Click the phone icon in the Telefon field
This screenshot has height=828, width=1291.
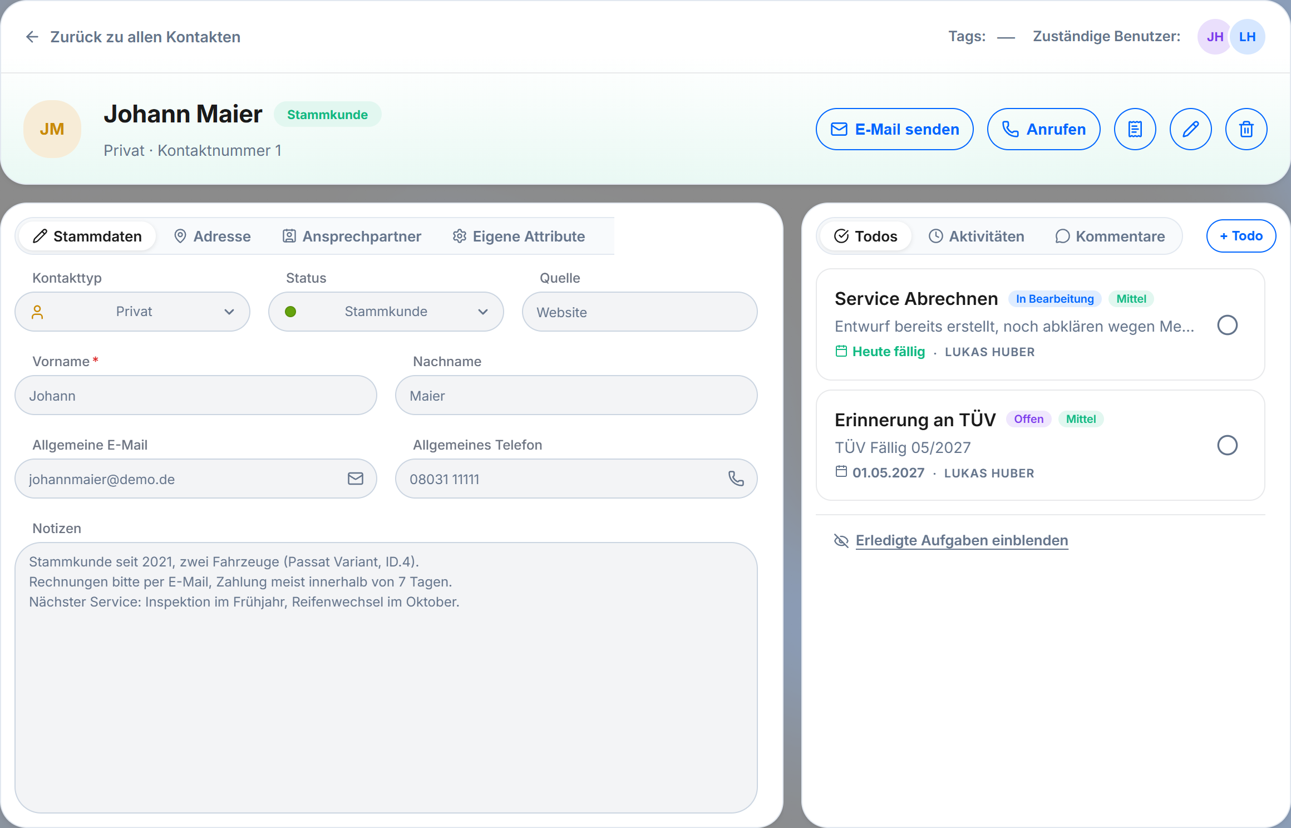736,479
